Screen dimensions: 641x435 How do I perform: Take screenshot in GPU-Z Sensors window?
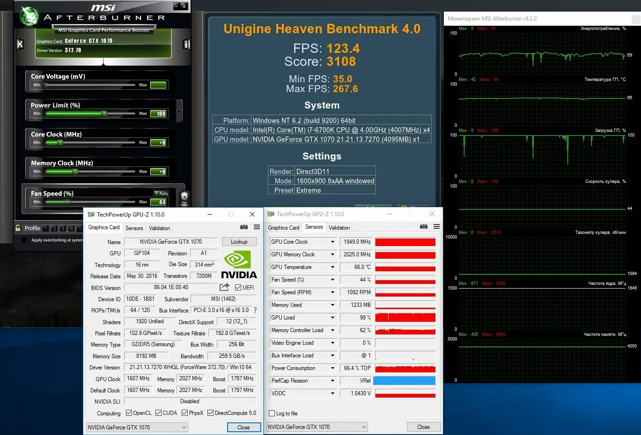(424, 226)
